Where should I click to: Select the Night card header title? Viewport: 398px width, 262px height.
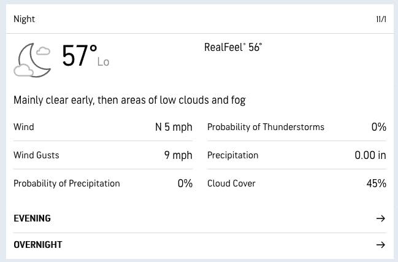[x=25, y=19]
